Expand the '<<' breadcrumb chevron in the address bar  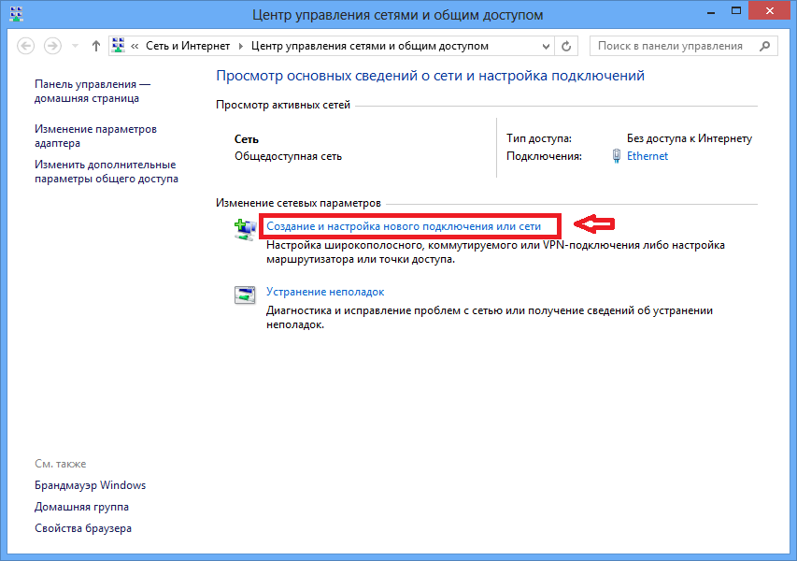tap(136, 46)
